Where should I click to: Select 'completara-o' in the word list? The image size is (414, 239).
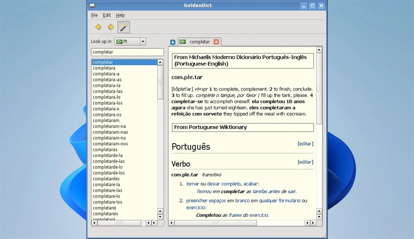pos(124,109)
